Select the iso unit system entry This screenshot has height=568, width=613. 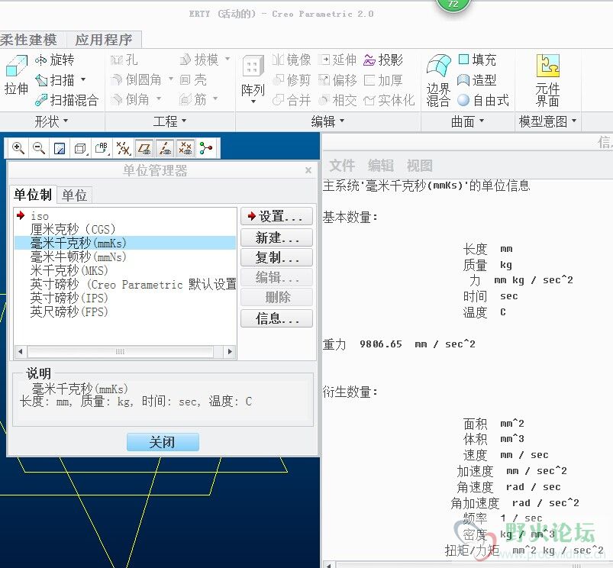point(125,216)
